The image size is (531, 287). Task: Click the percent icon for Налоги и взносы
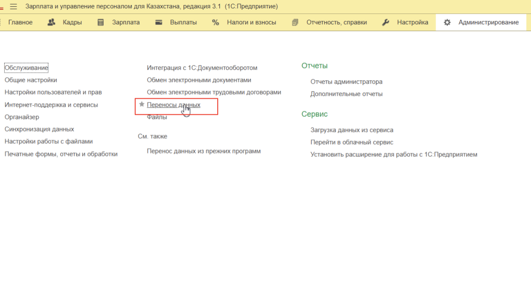[216, 22]
